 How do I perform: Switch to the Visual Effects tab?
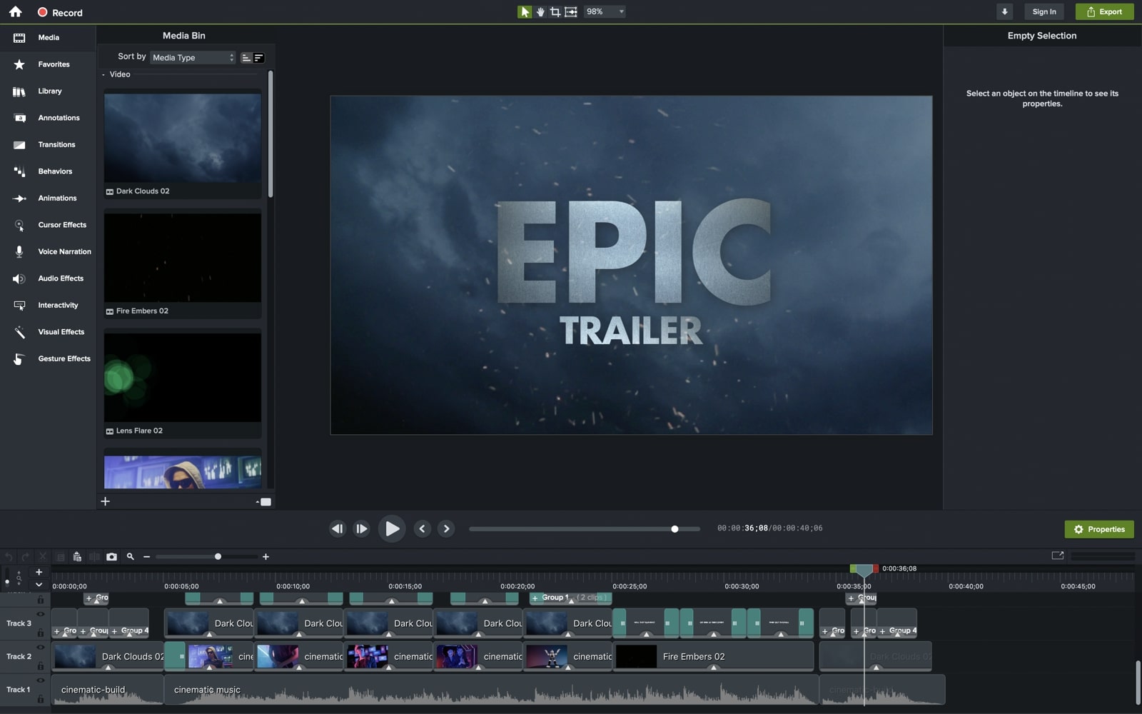pos(61,332)
